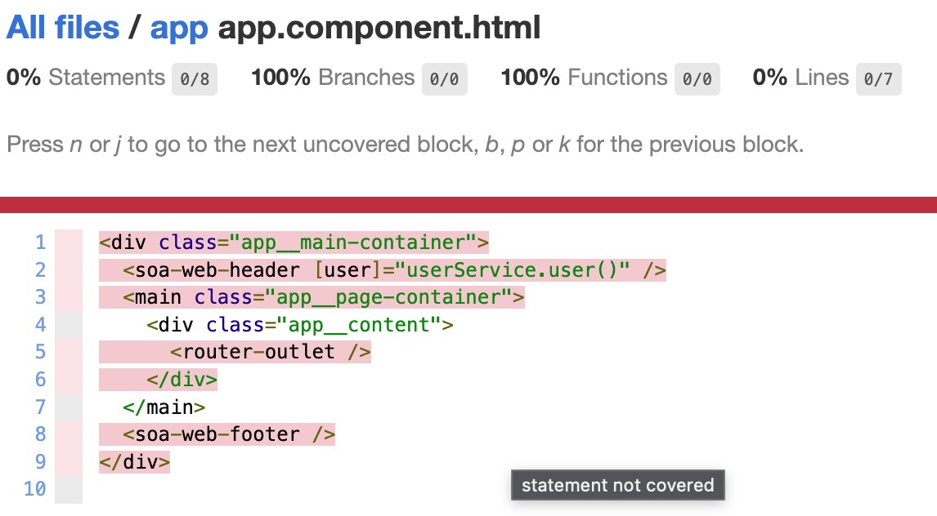Click the closing </main> tag line

(x=164, y=407)
